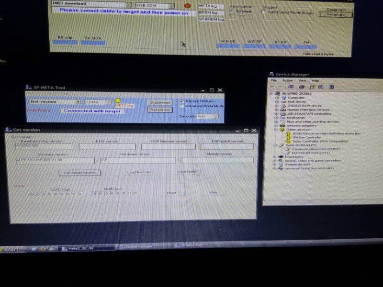Screen dimensions: 383x287
Task: Click the Forward arrow in Device Manager toolbar
Action: coord(280,87)
